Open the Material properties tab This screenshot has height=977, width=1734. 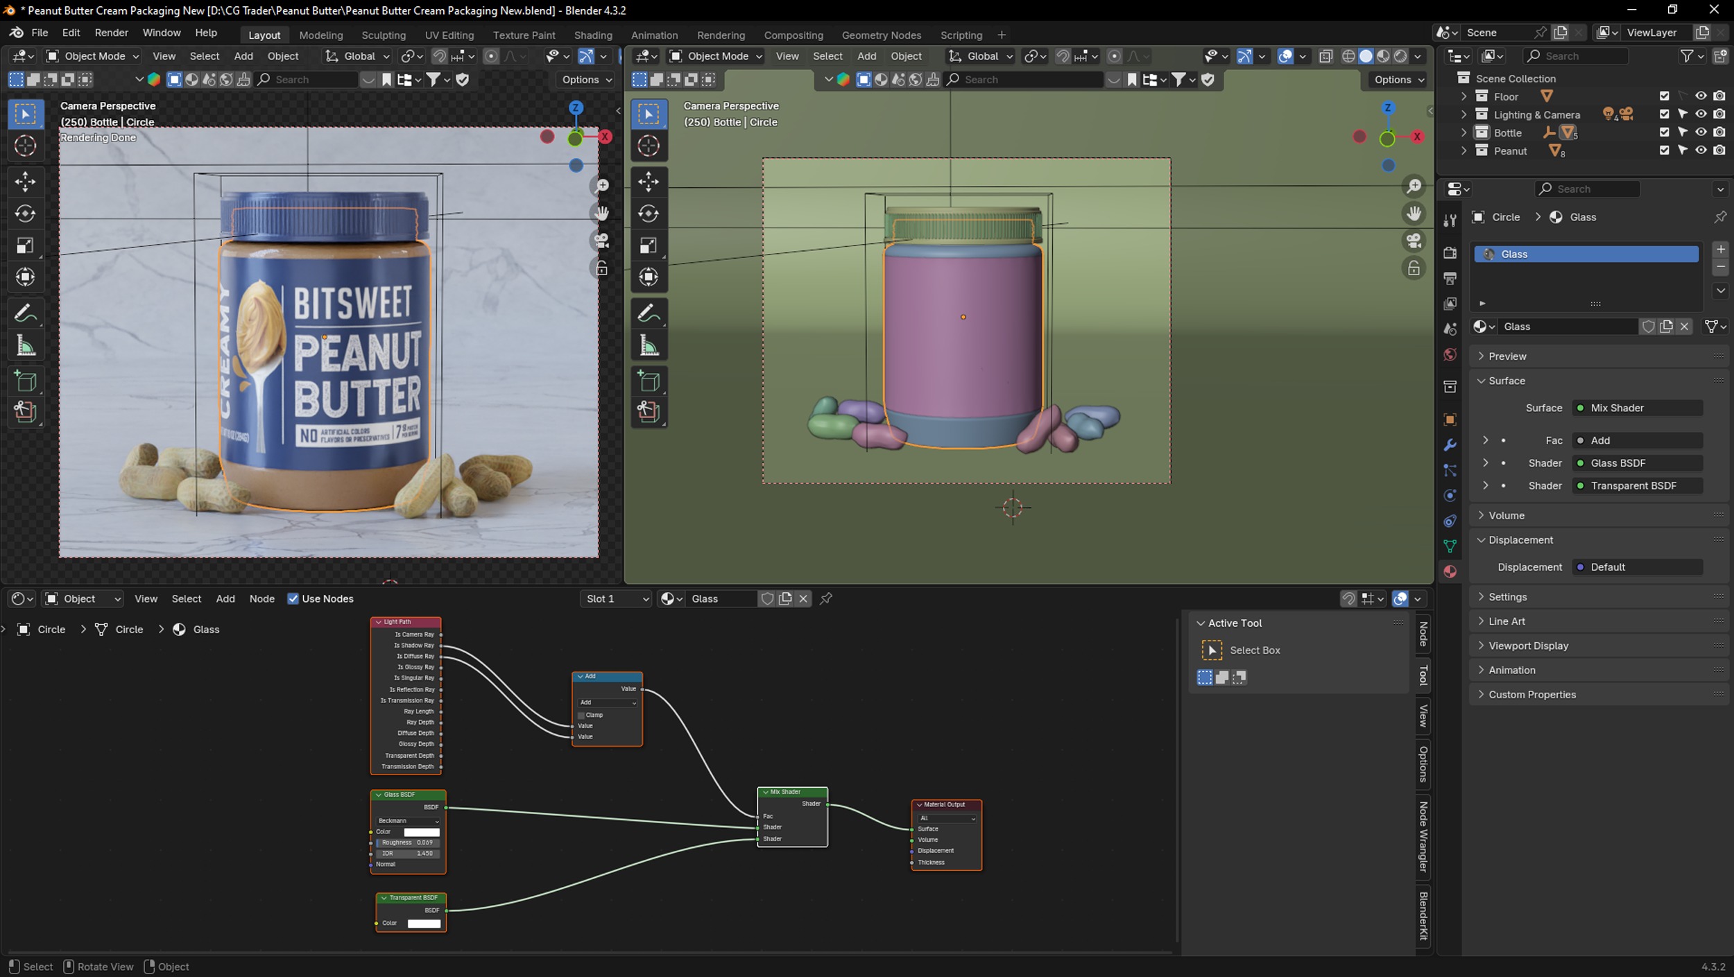tap(1450, 571)
